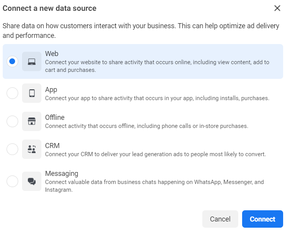Click the storefront icon for Offline
287x230 pixels.
(x=32, y=121)
